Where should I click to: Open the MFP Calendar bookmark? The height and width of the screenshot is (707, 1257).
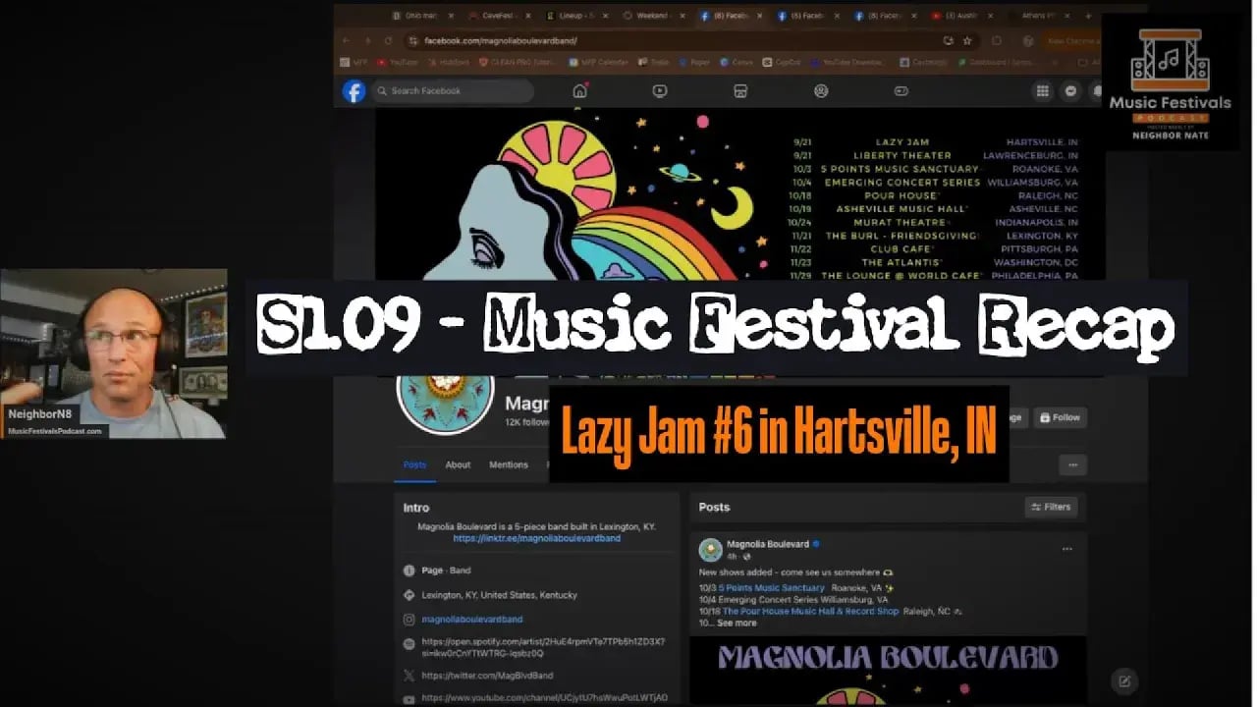pos(598,62)
